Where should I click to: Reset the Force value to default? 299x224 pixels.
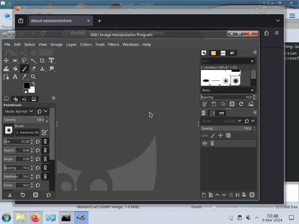pyautogui.click(x=38, y=185)
